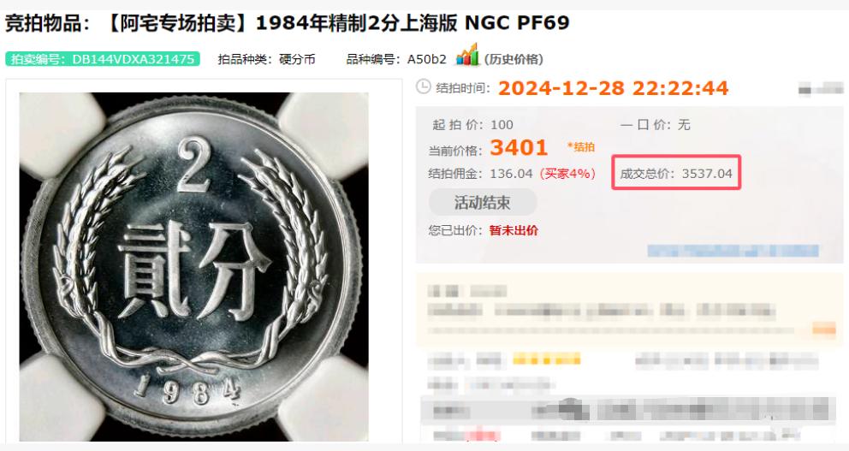
Task: Click the 起拍价 100 value
Action: [502, 125]
